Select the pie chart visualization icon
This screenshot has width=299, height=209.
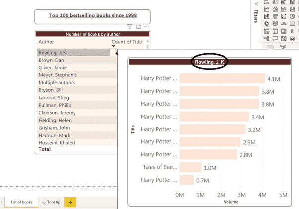click(292, 16)
